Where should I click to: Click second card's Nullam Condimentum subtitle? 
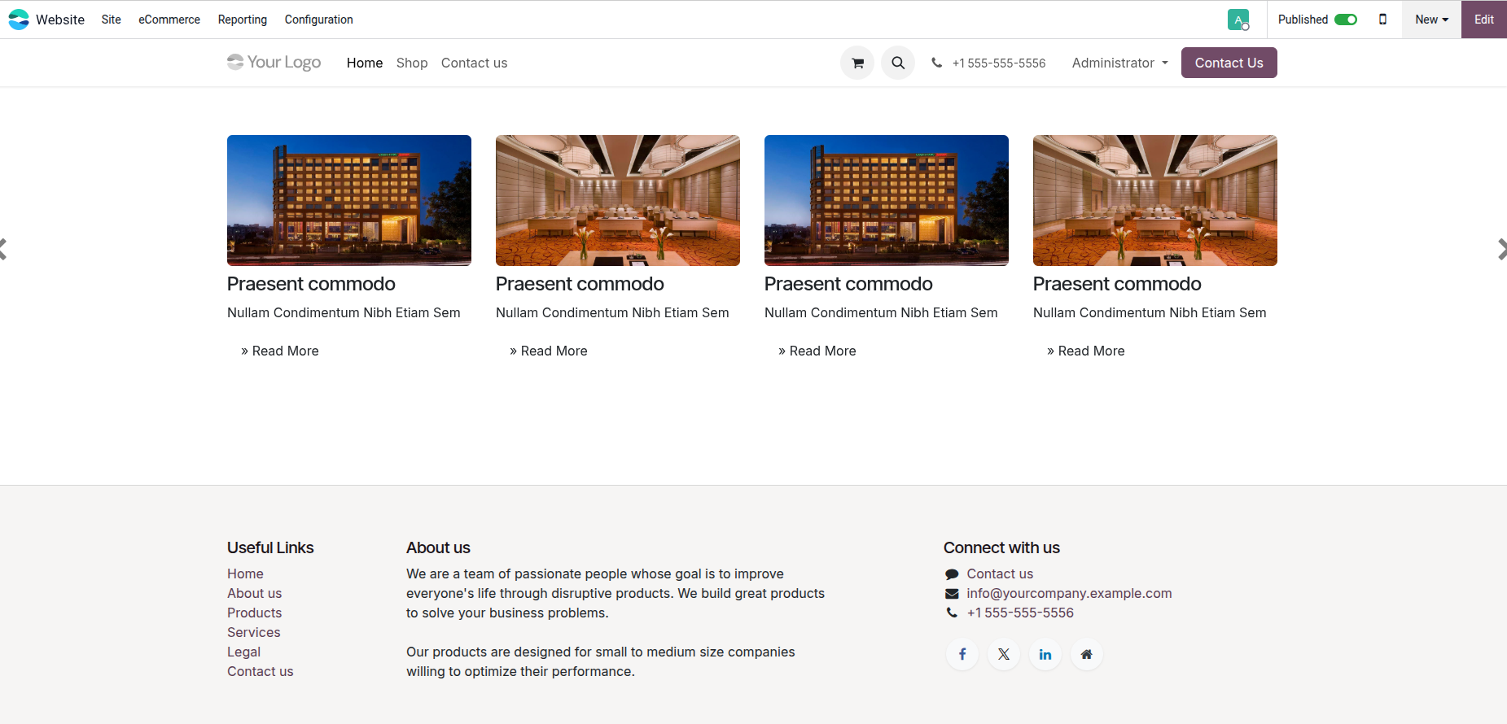click(612, 312)
